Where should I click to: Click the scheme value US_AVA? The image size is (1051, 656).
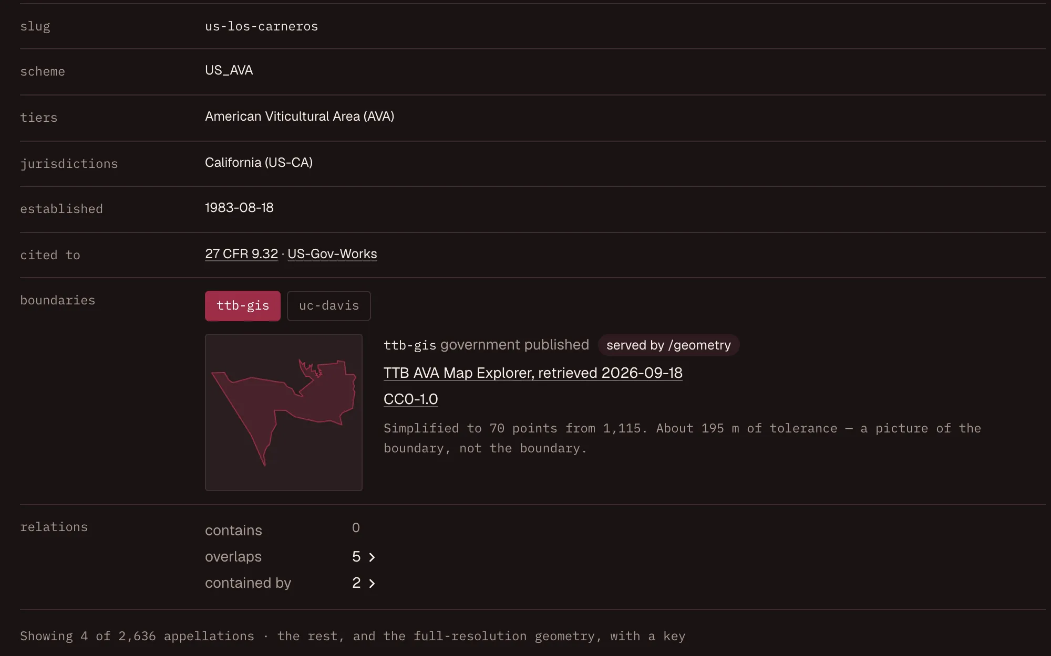coord(229,70)
